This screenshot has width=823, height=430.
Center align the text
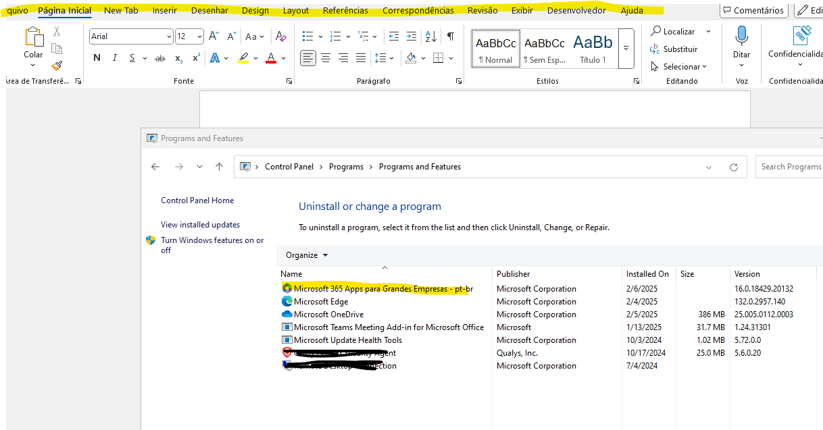(326, 58)
